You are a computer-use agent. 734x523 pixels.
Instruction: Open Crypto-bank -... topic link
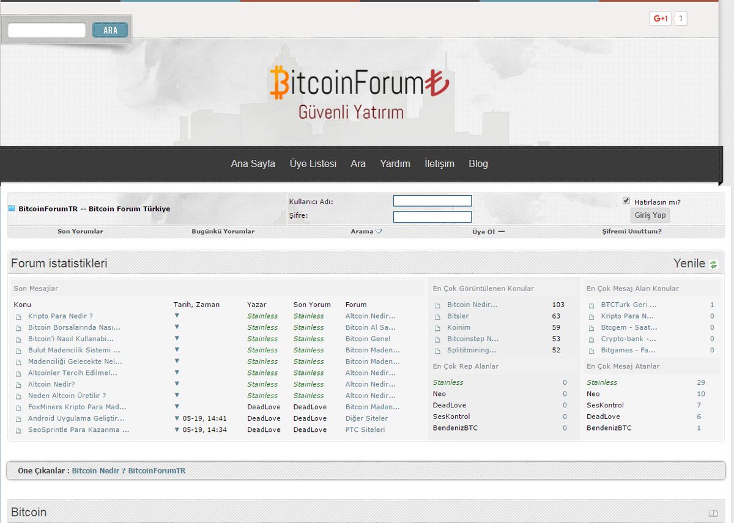628,339
